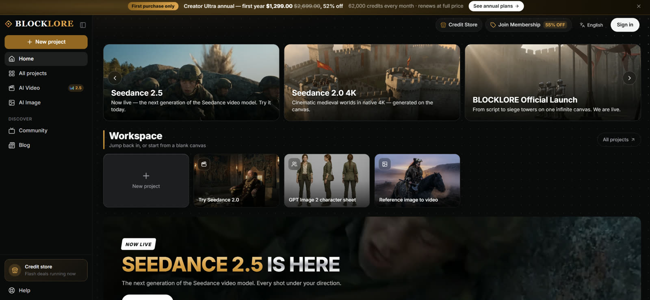Open the Seedance 2.0 4K banner card
650x300 pixels.
click(372, 82)
